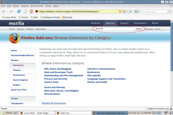
Task: Click the lock icon in address bar
Action: click(x=124, y=11)
